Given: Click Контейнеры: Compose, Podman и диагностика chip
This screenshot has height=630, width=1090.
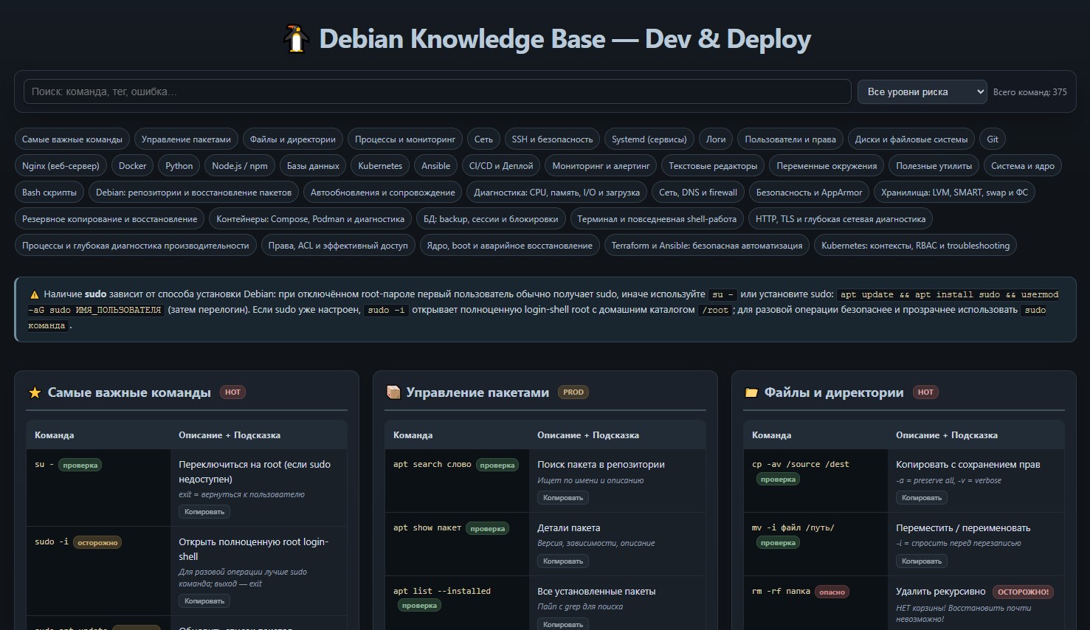Looking at the screenshot, I should click(x=311, y=219).
